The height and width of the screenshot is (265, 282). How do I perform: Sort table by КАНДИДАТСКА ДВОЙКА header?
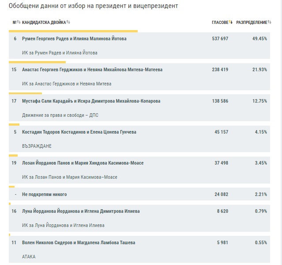(44, 23)
